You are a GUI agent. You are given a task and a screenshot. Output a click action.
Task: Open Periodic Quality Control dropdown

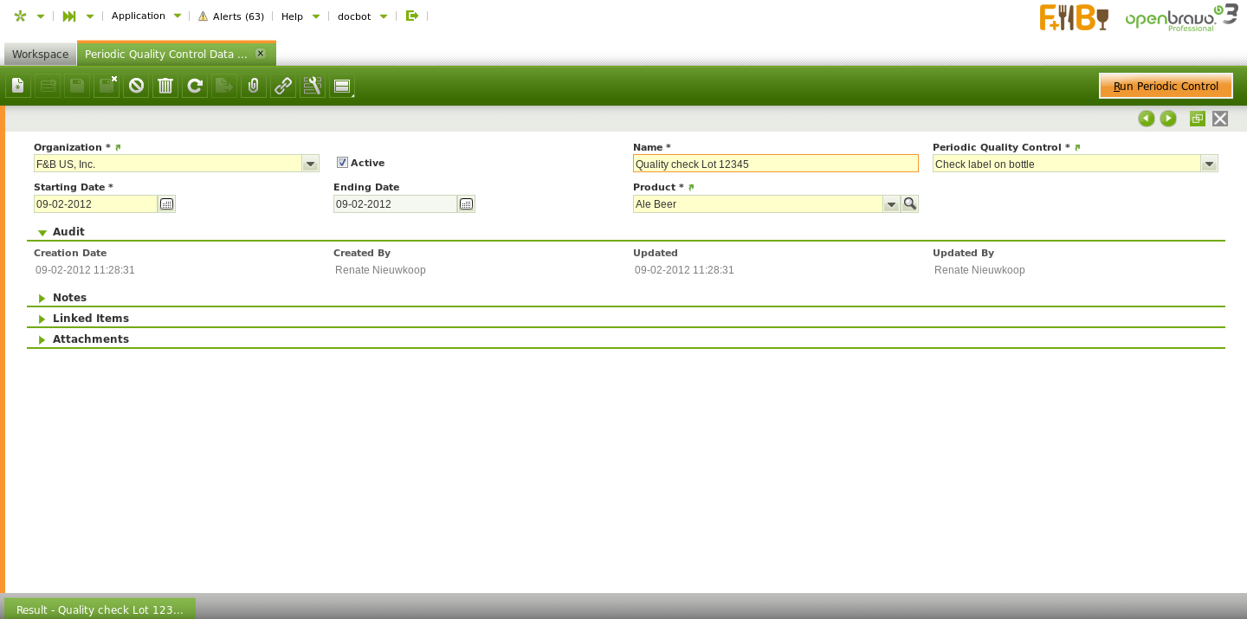[1209, 164]
